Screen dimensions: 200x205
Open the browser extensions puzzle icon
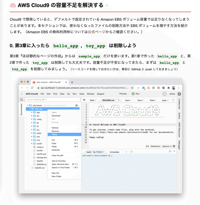coord(168,88)
